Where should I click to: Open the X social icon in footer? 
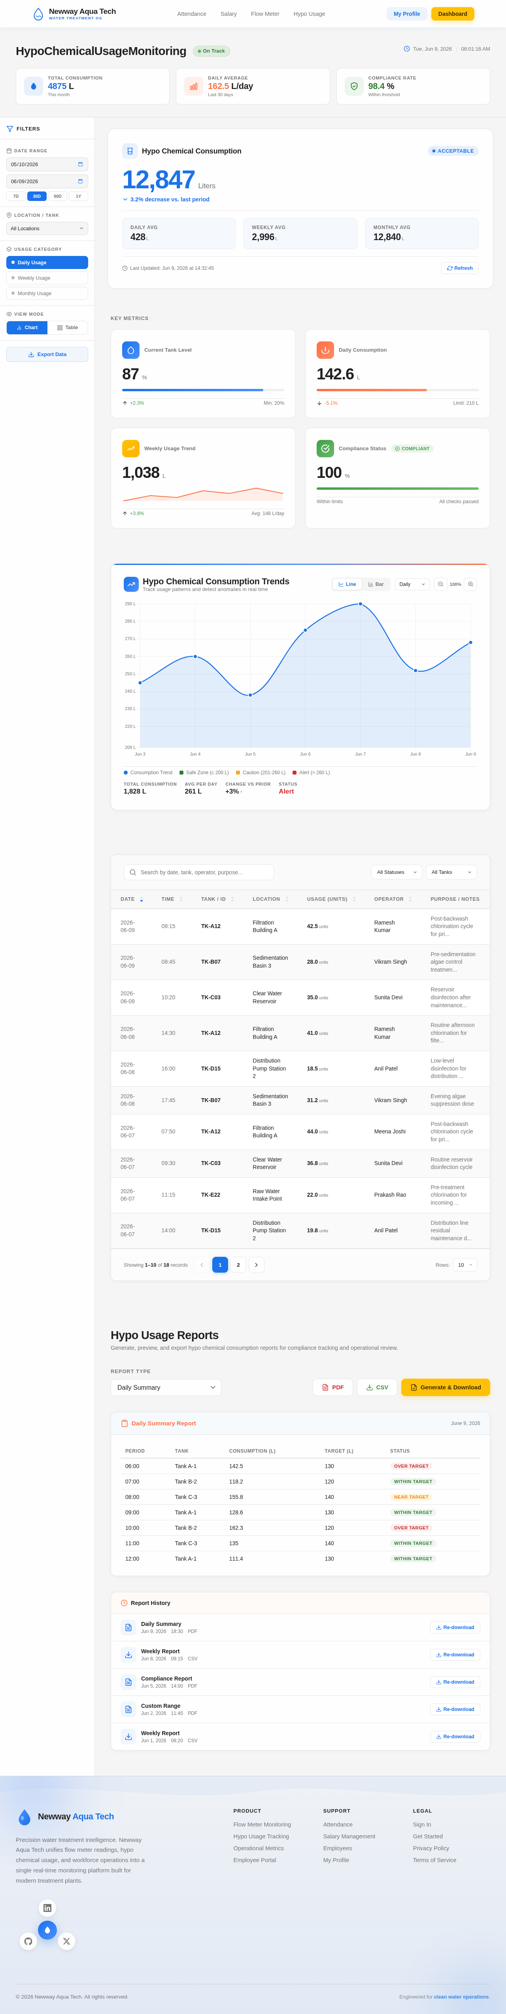pos(66,1940)
